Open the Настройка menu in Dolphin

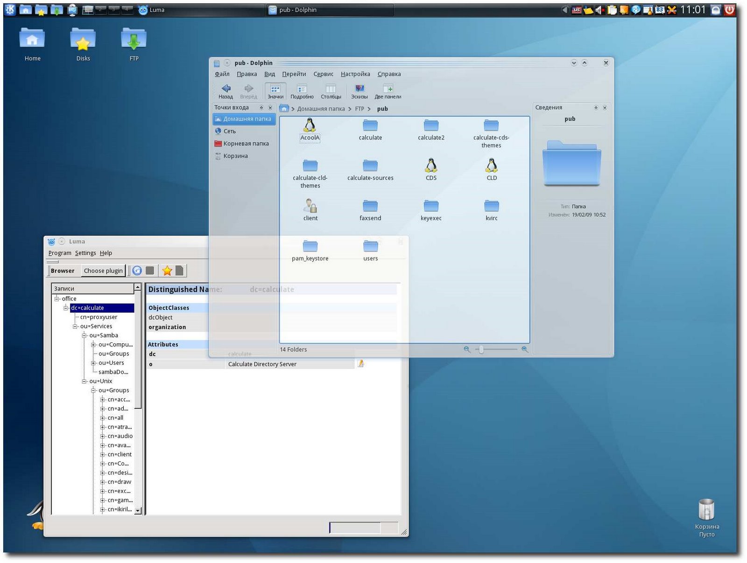click(355, 74)
